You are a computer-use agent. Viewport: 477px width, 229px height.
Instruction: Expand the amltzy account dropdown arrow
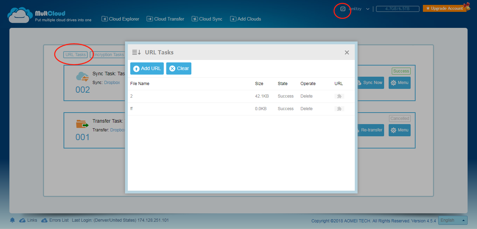coord(368,9)
